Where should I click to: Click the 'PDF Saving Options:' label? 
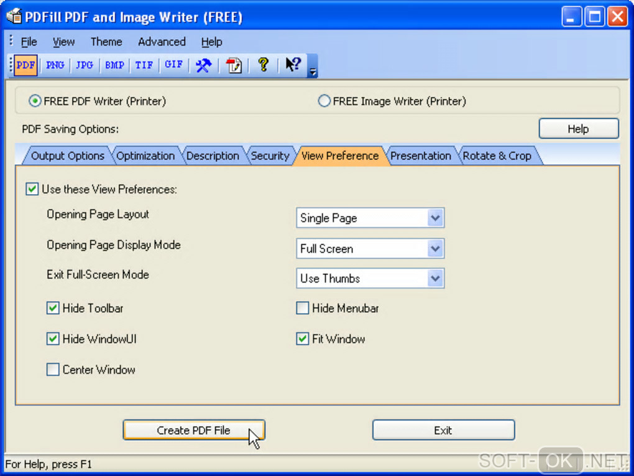[70, 129]
